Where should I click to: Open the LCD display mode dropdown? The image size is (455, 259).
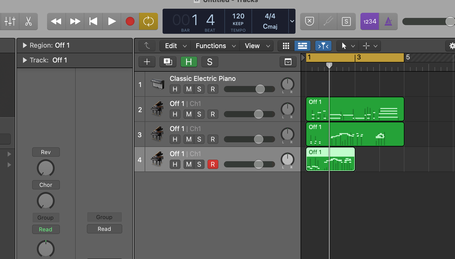point(292,21)
